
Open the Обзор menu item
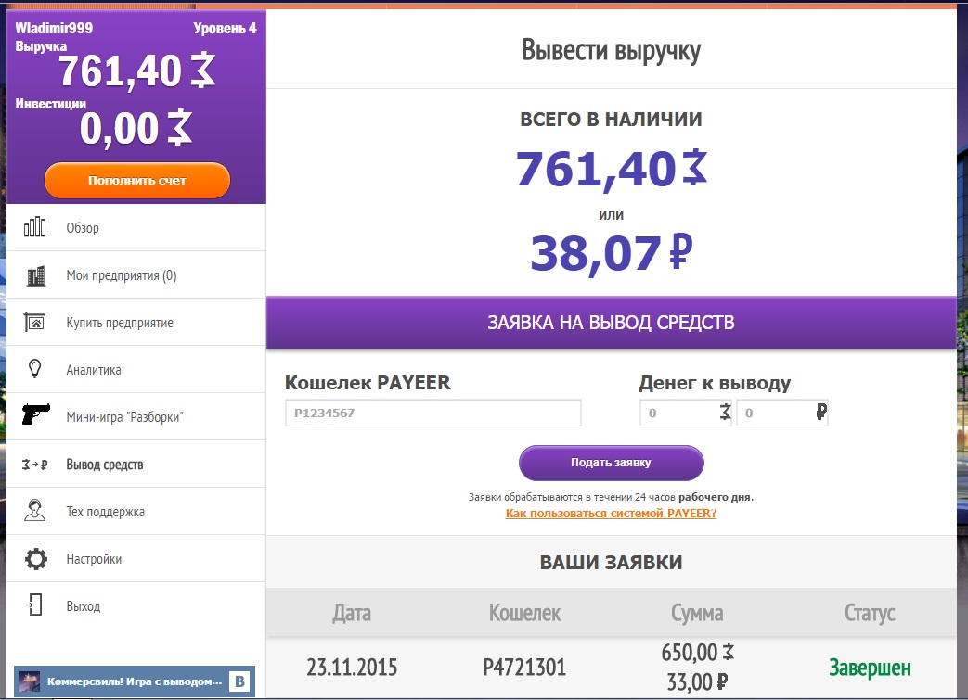coord(83,228)
